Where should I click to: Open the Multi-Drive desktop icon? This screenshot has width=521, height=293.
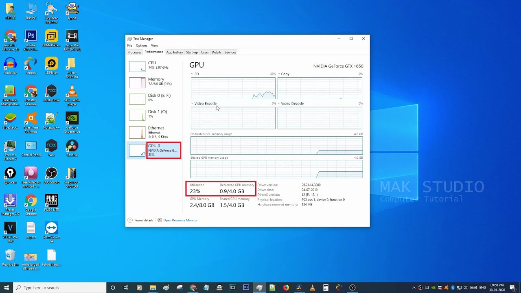[51, 93]
